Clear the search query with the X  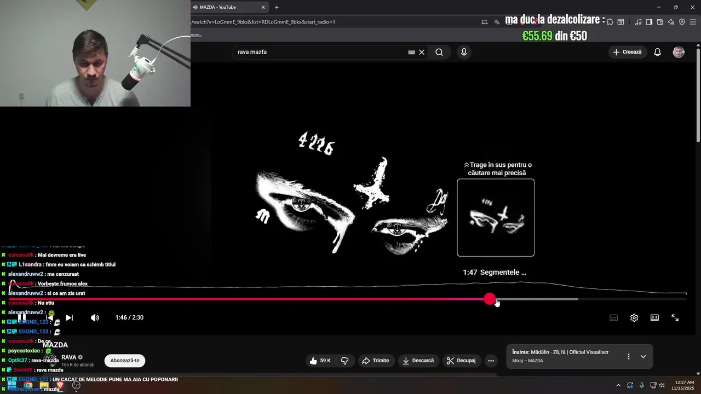coord(422,52)
